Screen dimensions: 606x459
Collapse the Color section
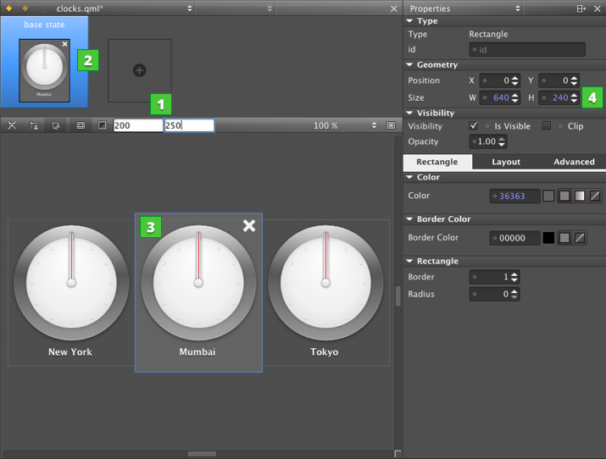(x=409, y=177)
